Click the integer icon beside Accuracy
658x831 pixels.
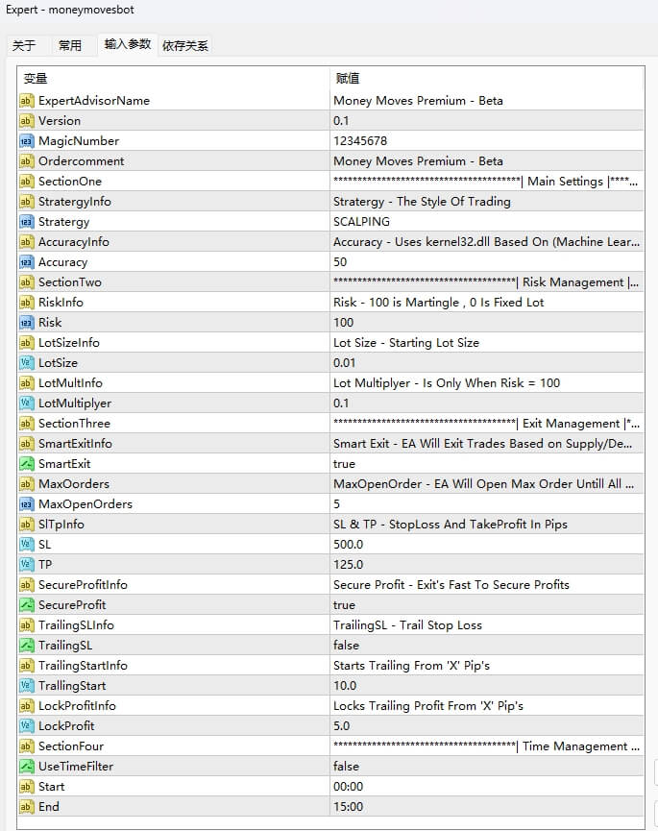(x=27, y=262)
